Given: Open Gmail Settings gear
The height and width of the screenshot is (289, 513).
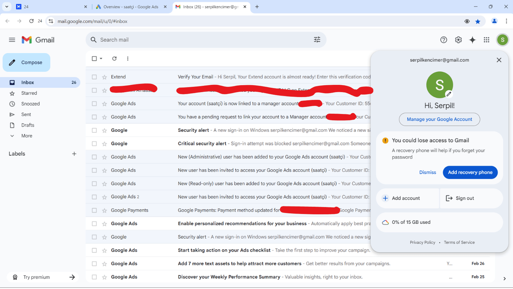Looking at the screenshot, I should (458, 40).
